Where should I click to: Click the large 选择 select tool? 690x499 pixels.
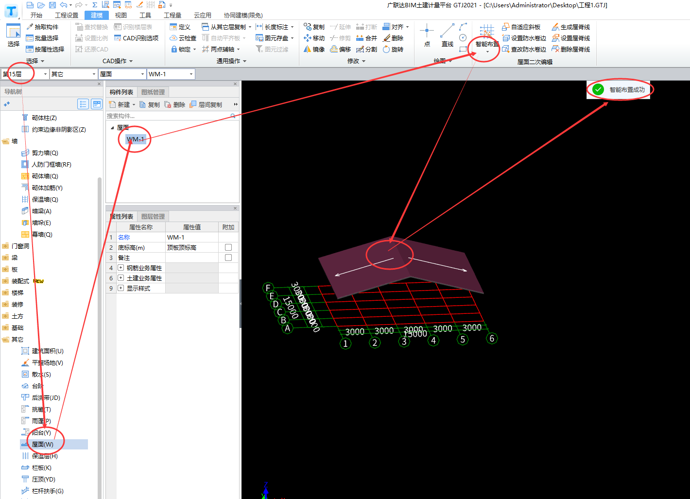pos(14,35)
